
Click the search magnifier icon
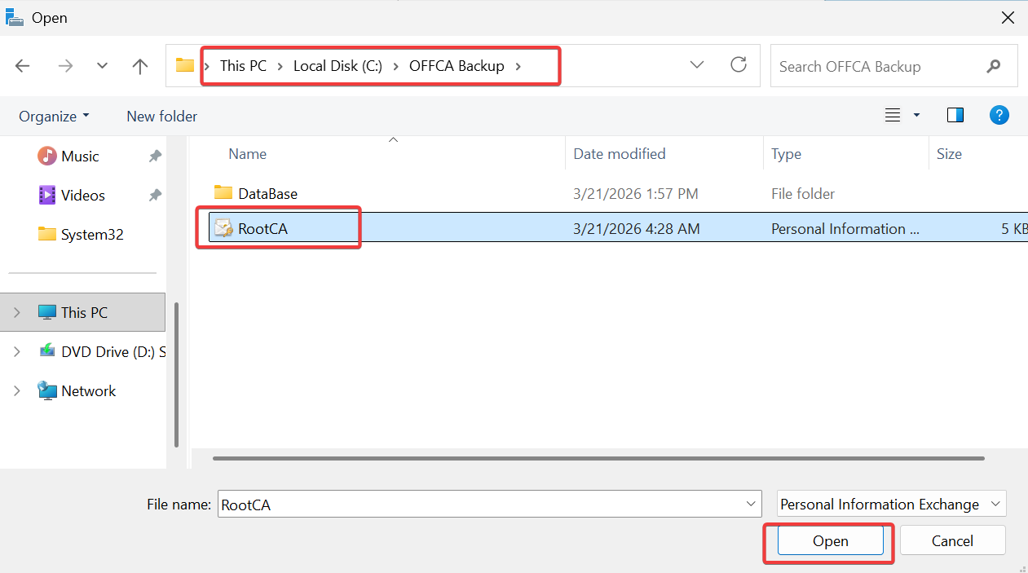tap(993, 66)
